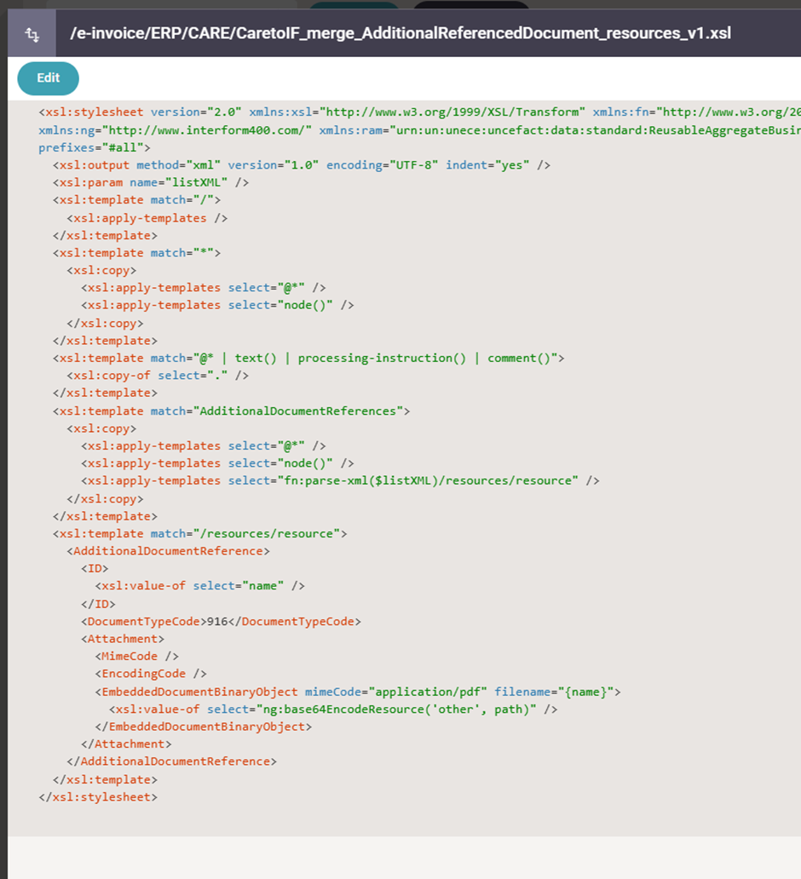Viewport: 801px width, 879px height.
Task: Select the xsl:param name="listXML" line
Action: coord(151,182)
